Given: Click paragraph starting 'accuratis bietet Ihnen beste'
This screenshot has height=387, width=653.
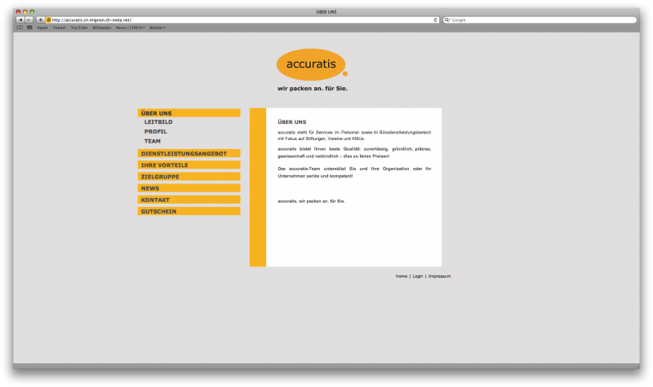Looking at the screenshot, I should 354,152.
